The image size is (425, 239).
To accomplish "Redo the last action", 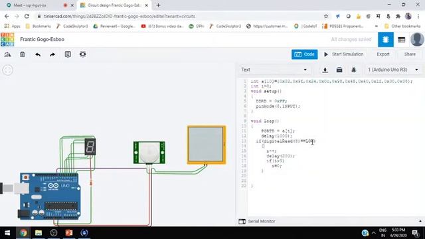I will [x=52, y=54].
